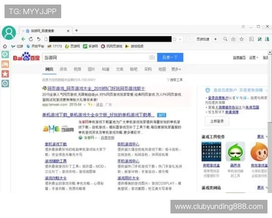272x218 pixels.
Task: Open the 街机游戏中心 sublink
Action: click(x=128, y=144)
